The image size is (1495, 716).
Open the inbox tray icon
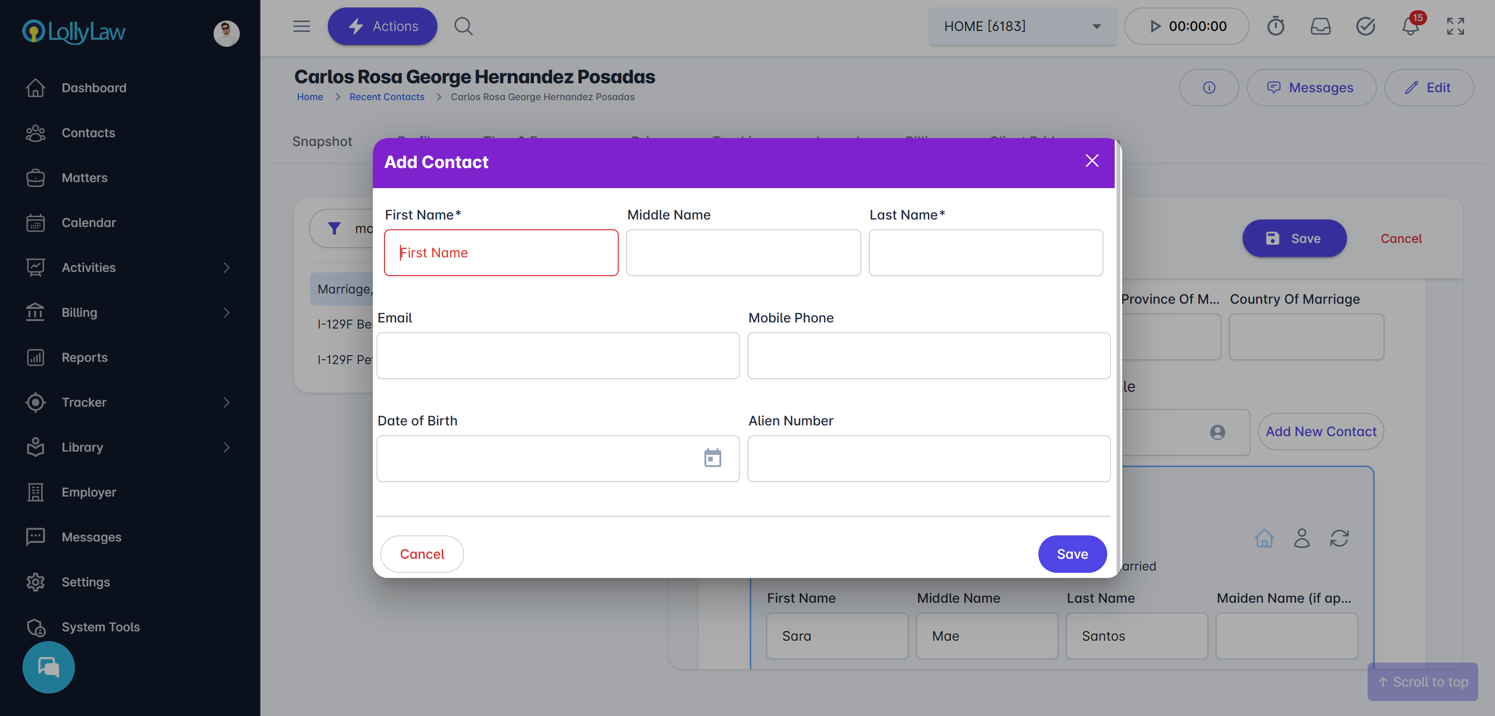point(1320,26)
